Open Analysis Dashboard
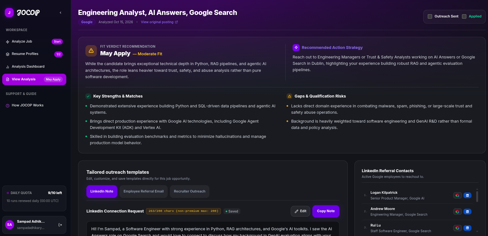The height and width of the screenshot is (236, 488). click(34, 67)
